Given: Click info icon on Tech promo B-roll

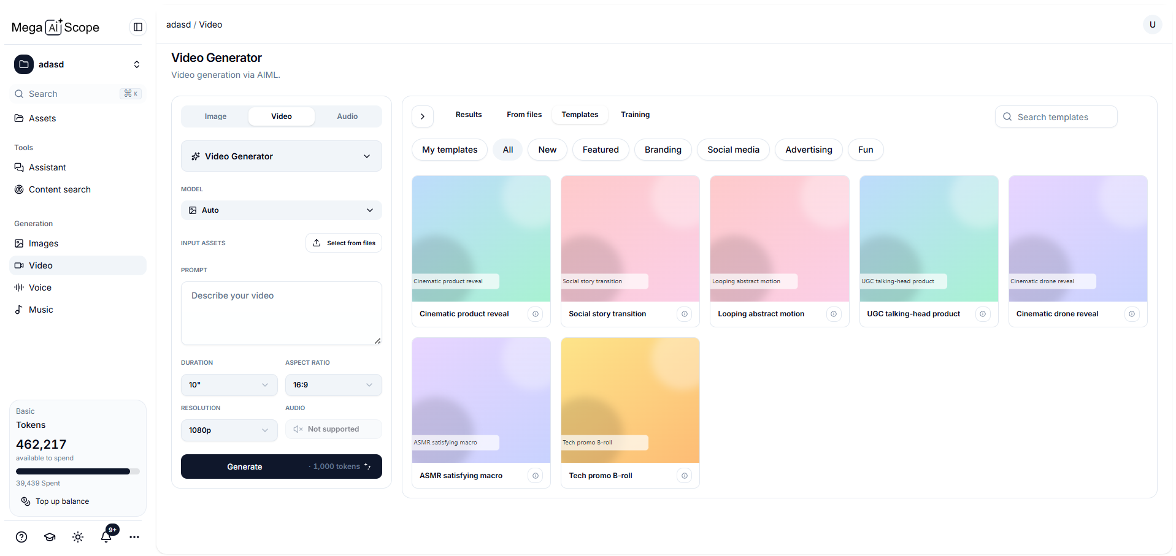Looking at the screenshot, I should point(685,476).
